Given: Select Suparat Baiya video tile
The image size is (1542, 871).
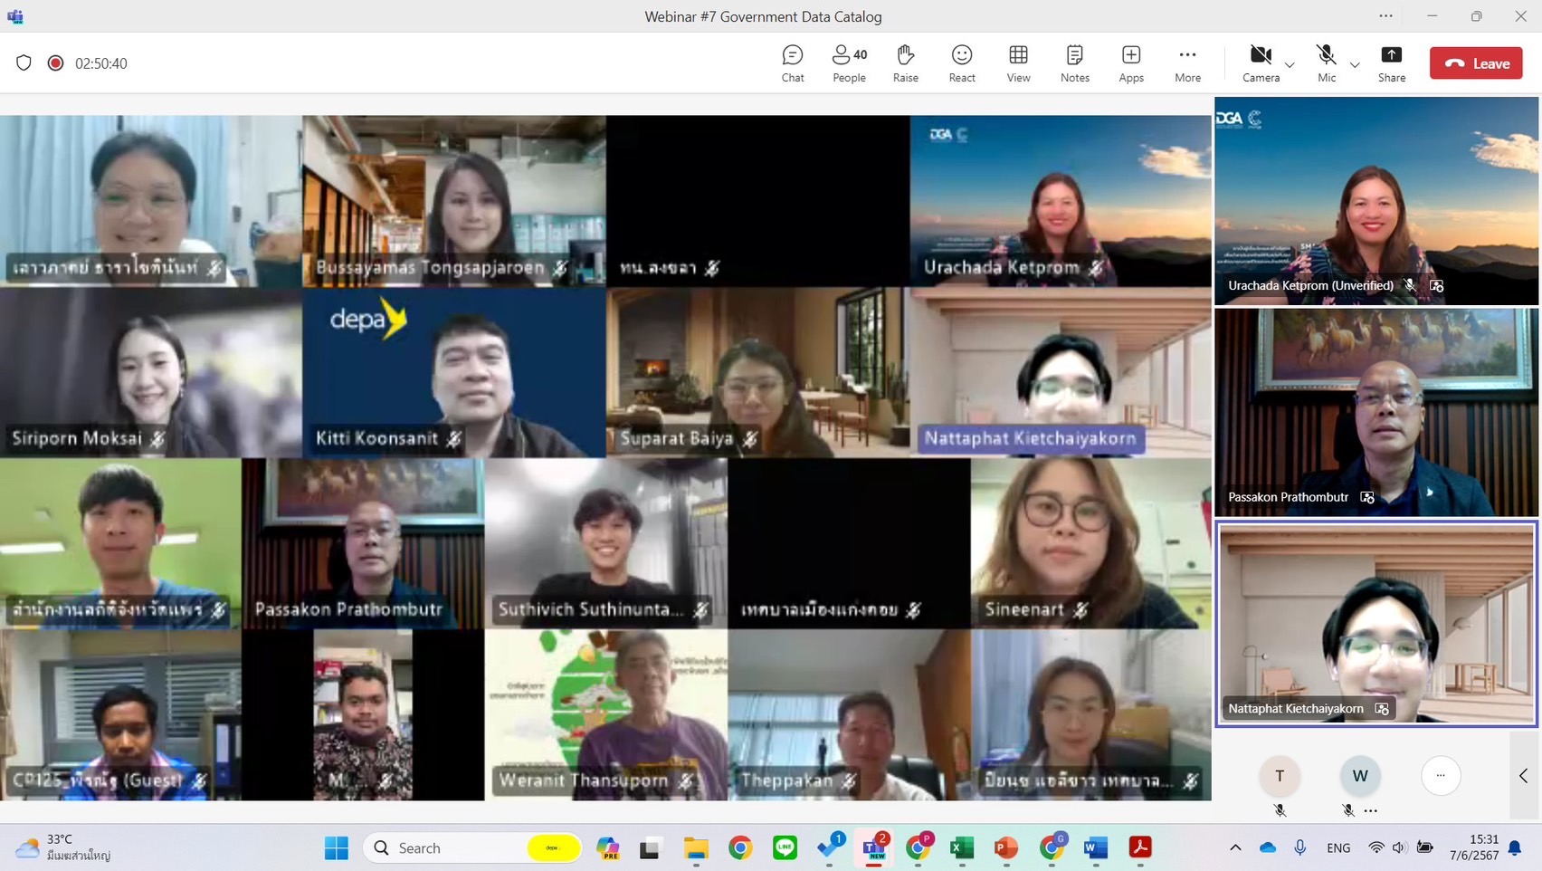Looking at the screenshot, I should point(757,372).
